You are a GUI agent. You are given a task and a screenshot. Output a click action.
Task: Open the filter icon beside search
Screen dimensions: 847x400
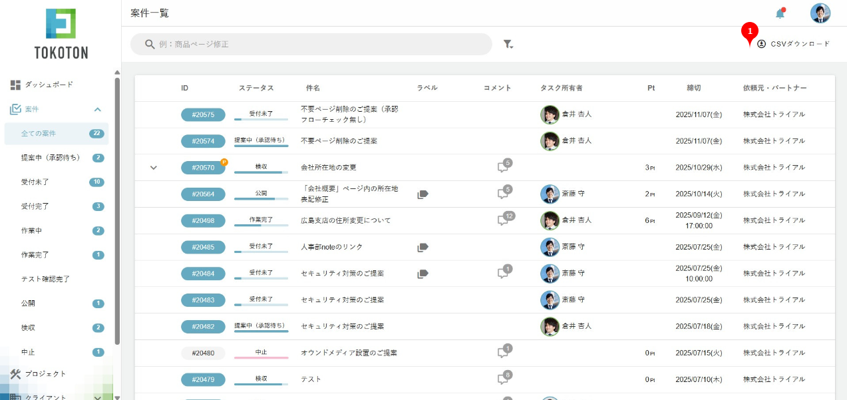(508, 44)
